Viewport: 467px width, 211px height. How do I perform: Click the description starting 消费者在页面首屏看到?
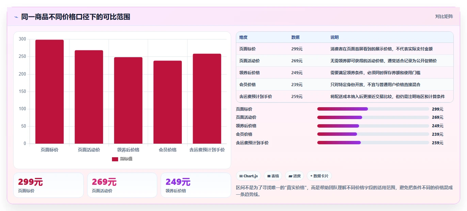382,49
